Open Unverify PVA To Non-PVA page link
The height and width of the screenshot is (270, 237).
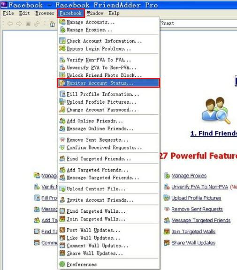point(199,187)
